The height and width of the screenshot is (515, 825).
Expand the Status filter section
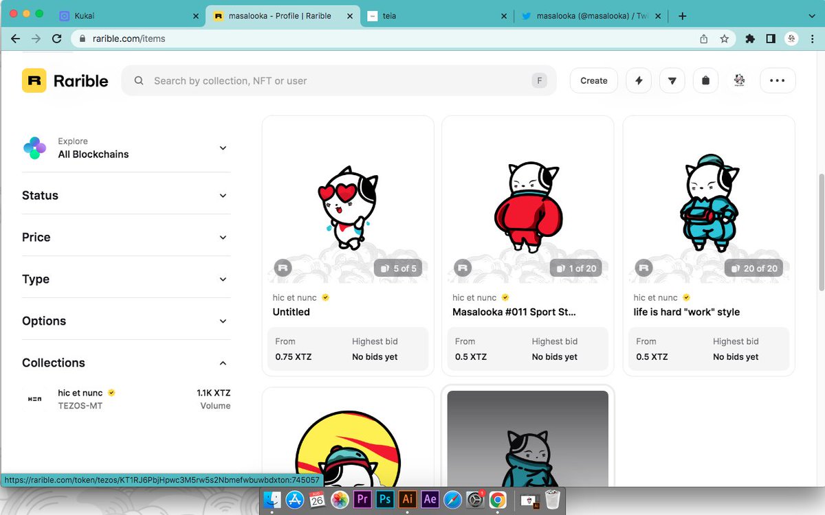(126, 196)
